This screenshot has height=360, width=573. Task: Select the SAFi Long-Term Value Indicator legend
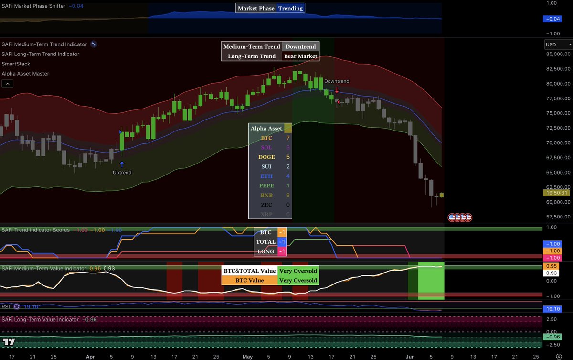pos(40,319)
